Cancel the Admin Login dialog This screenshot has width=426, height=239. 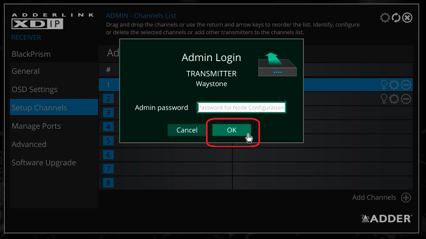click(x=187, y=130)
